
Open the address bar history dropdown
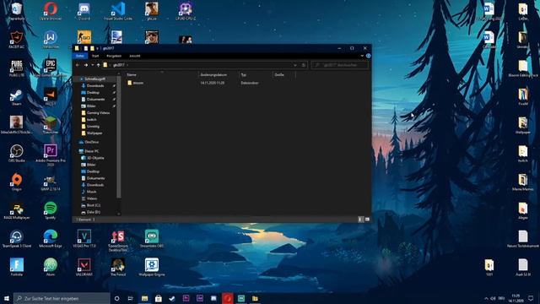pos(295,65)
